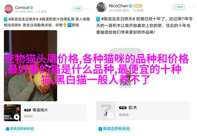Click verified badge beside Comical
The width and height of the screenshot is (197, 136).
click(x=32, y=8)
